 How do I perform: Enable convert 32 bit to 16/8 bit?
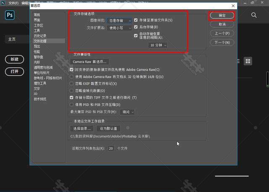coord(71,76)
